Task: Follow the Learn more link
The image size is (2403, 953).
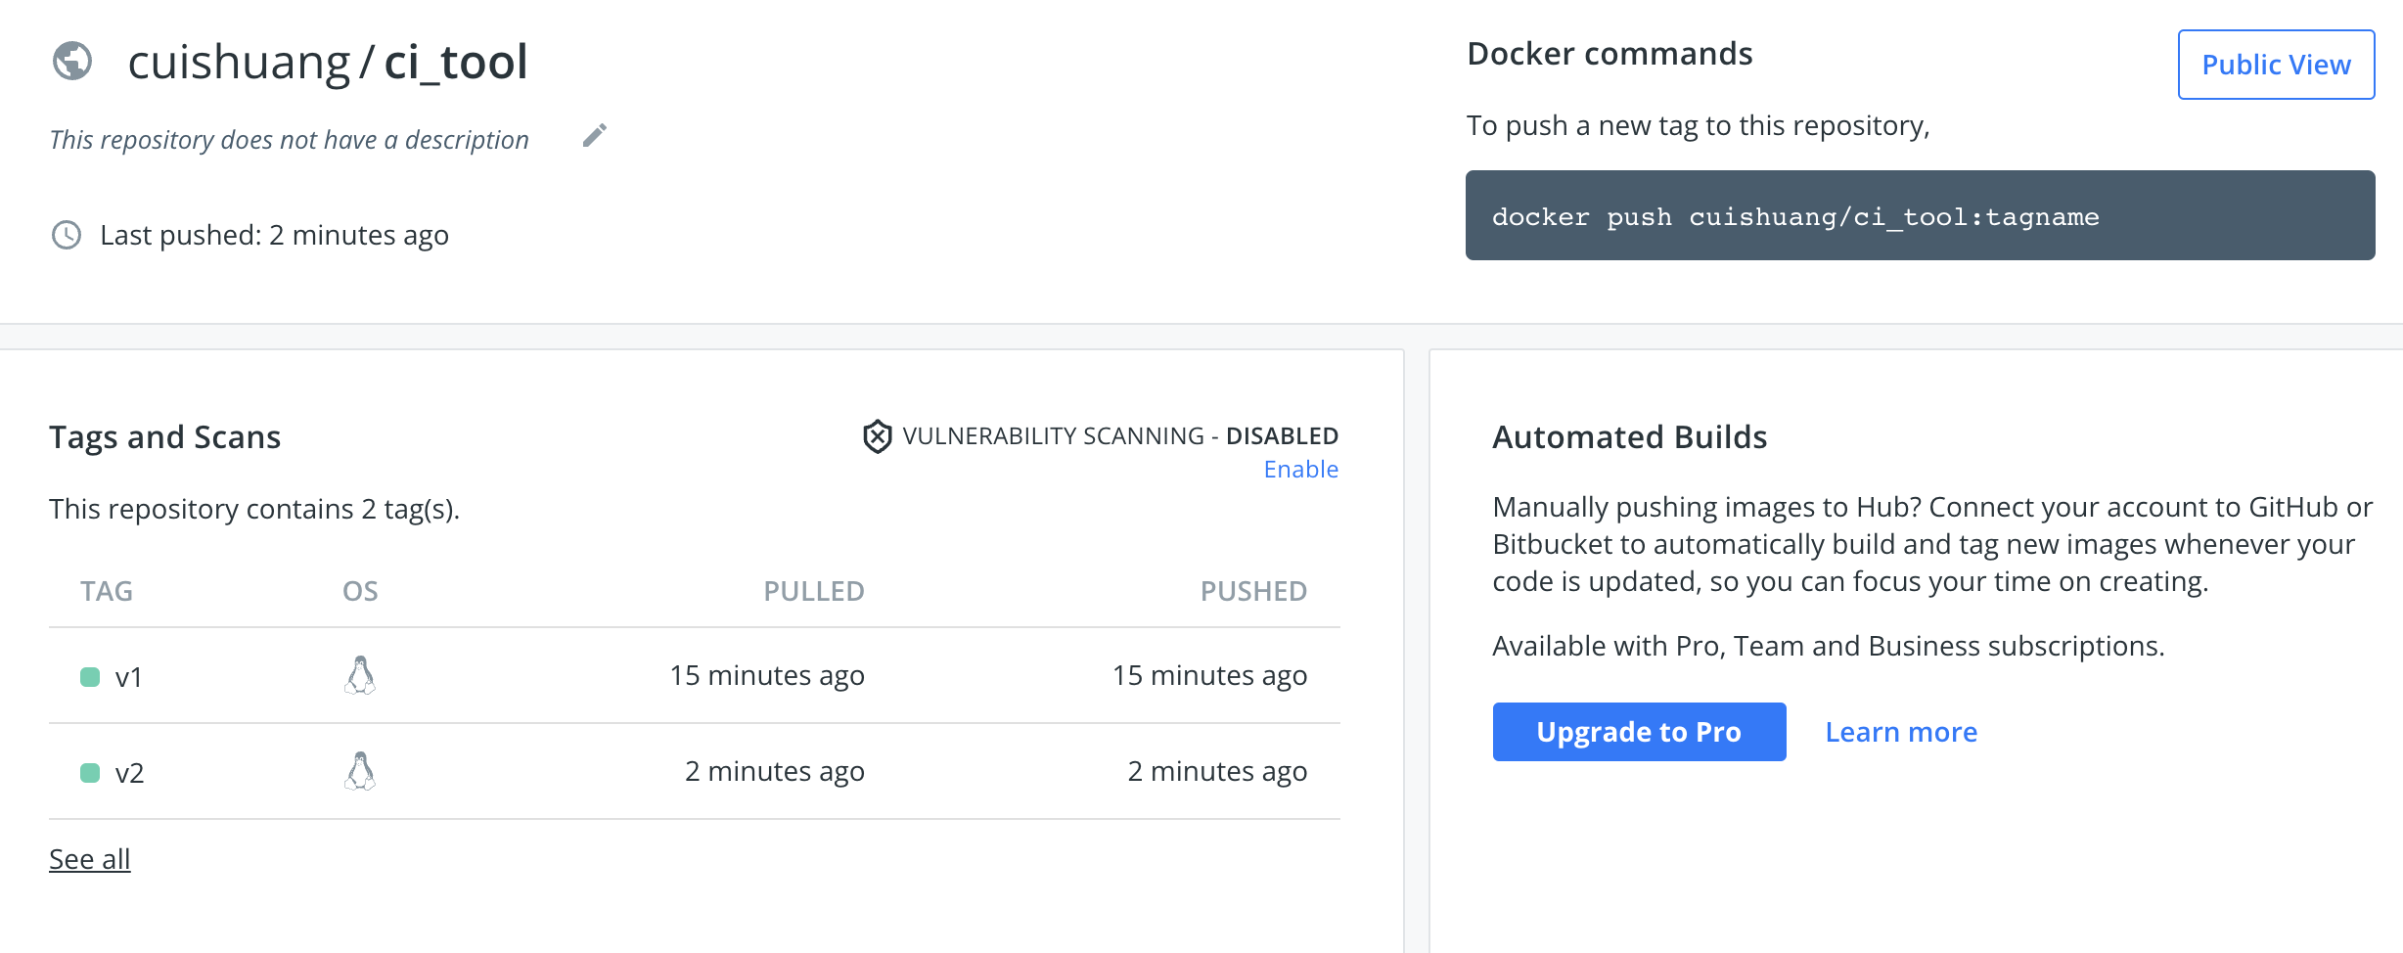Action: [x=1901, y=732]
